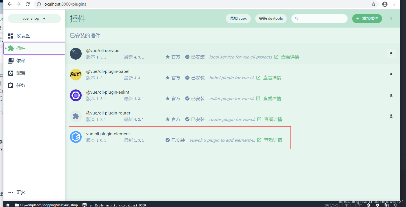The height and width of the screenshot is (207, 406).
Task: Open the Chrome browser menu
Action: (x=394, y=4)
